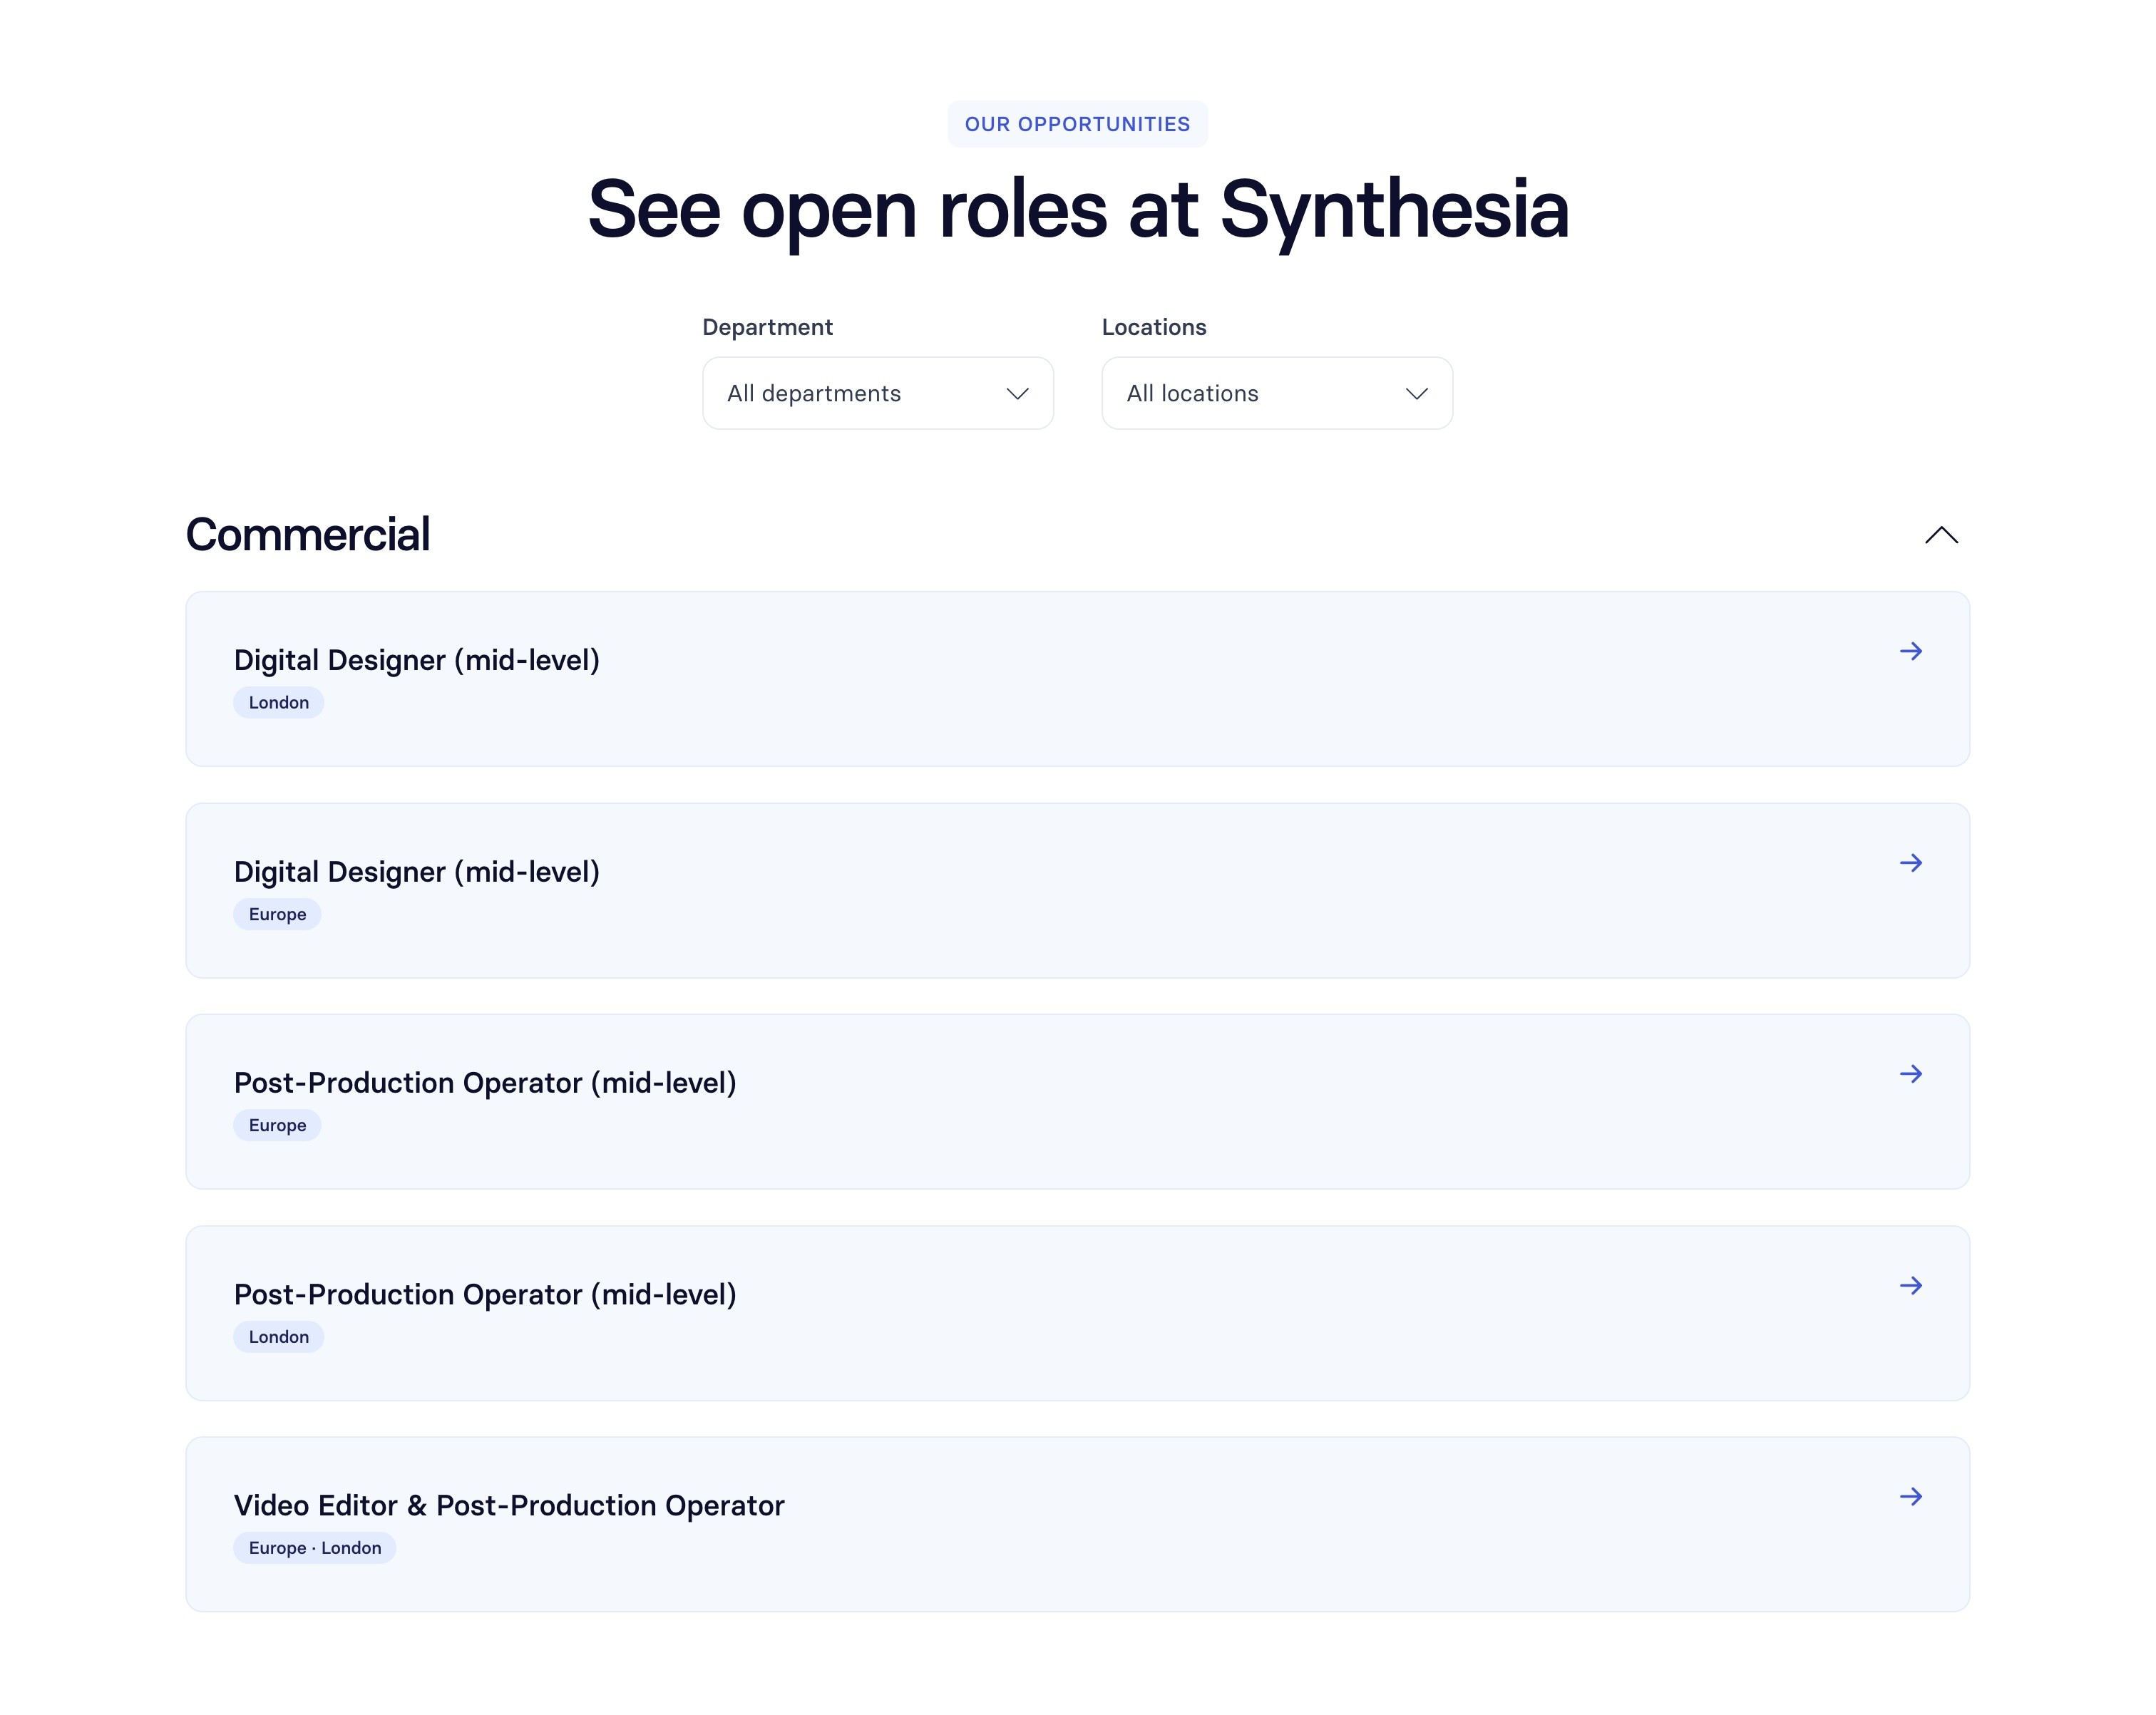Open Digital Designer (mid-level) London role
2156x1715 pixels.
[1077, 679]
